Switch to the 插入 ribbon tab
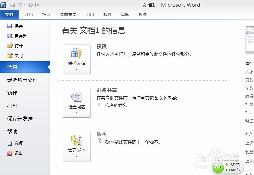The height and width of the screenshot is (175, 254). coord(46,15)
